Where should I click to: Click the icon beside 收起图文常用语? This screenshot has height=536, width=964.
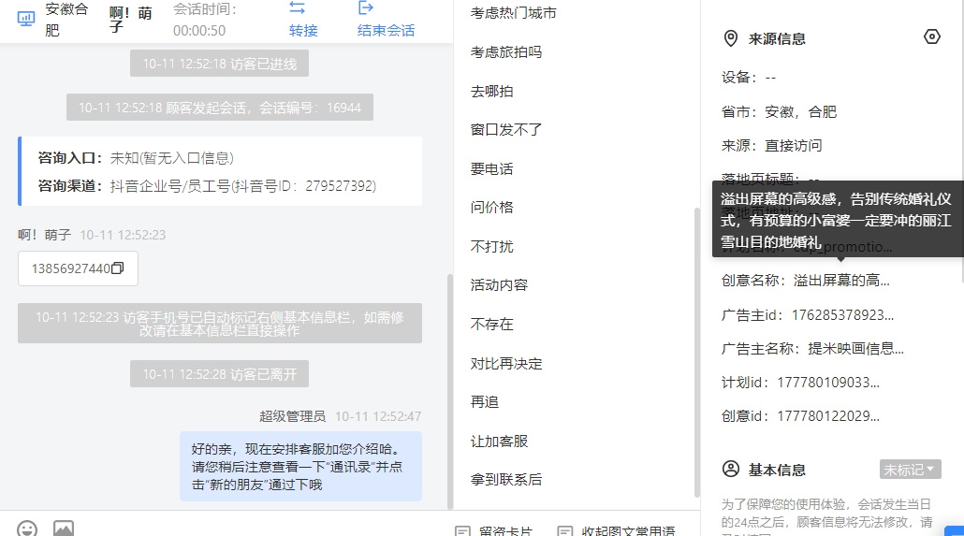pos(564,531)
